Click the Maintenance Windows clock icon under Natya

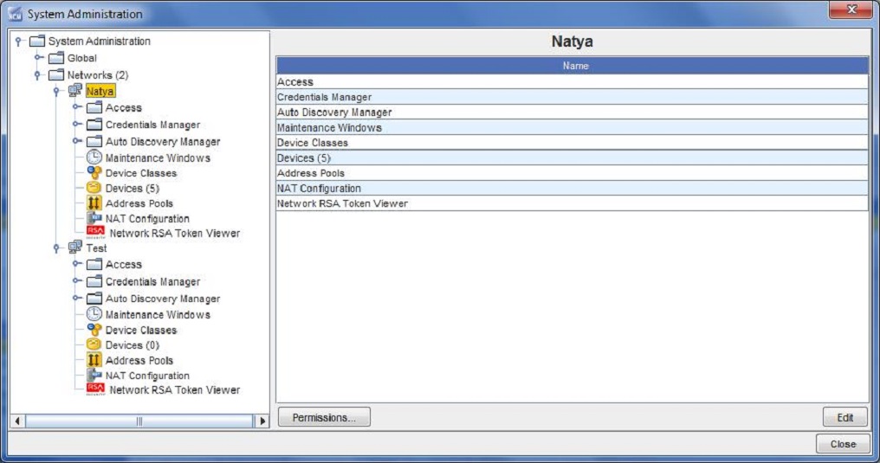tap(94, 158)
